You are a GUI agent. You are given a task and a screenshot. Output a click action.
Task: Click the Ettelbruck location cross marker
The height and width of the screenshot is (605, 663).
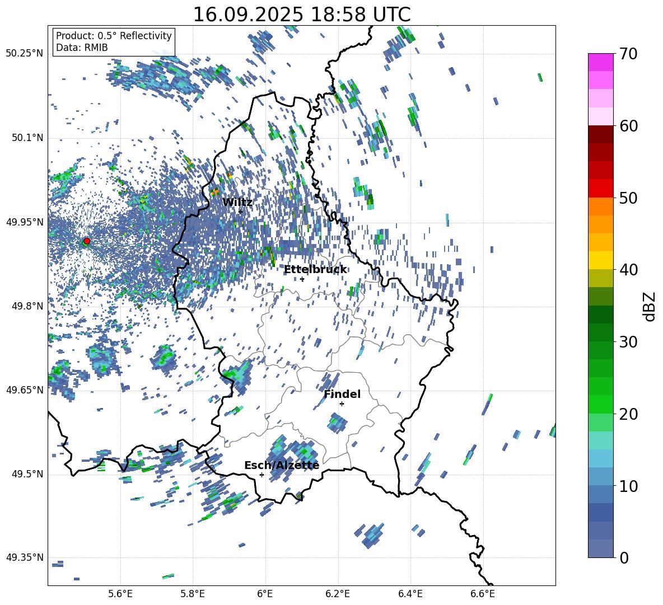coord(302,279)
